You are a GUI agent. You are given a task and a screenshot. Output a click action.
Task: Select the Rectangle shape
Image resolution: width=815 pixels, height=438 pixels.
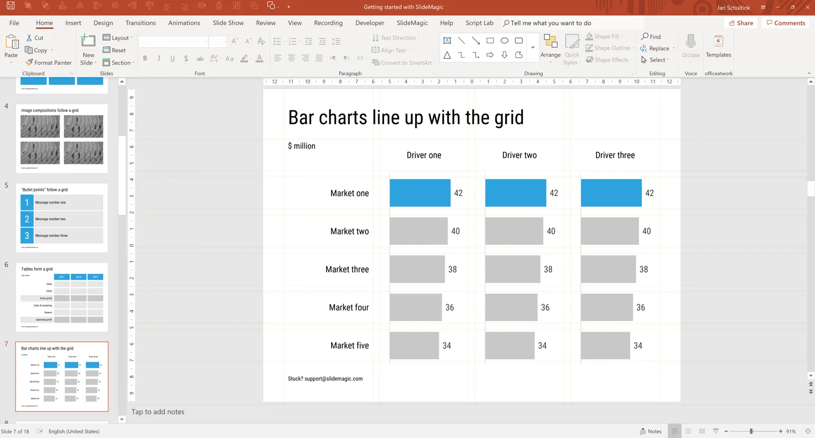pos(490,41)
